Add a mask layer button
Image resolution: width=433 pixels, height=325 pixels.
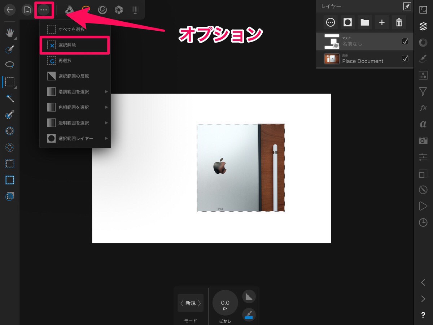click(x=347, y=22)
